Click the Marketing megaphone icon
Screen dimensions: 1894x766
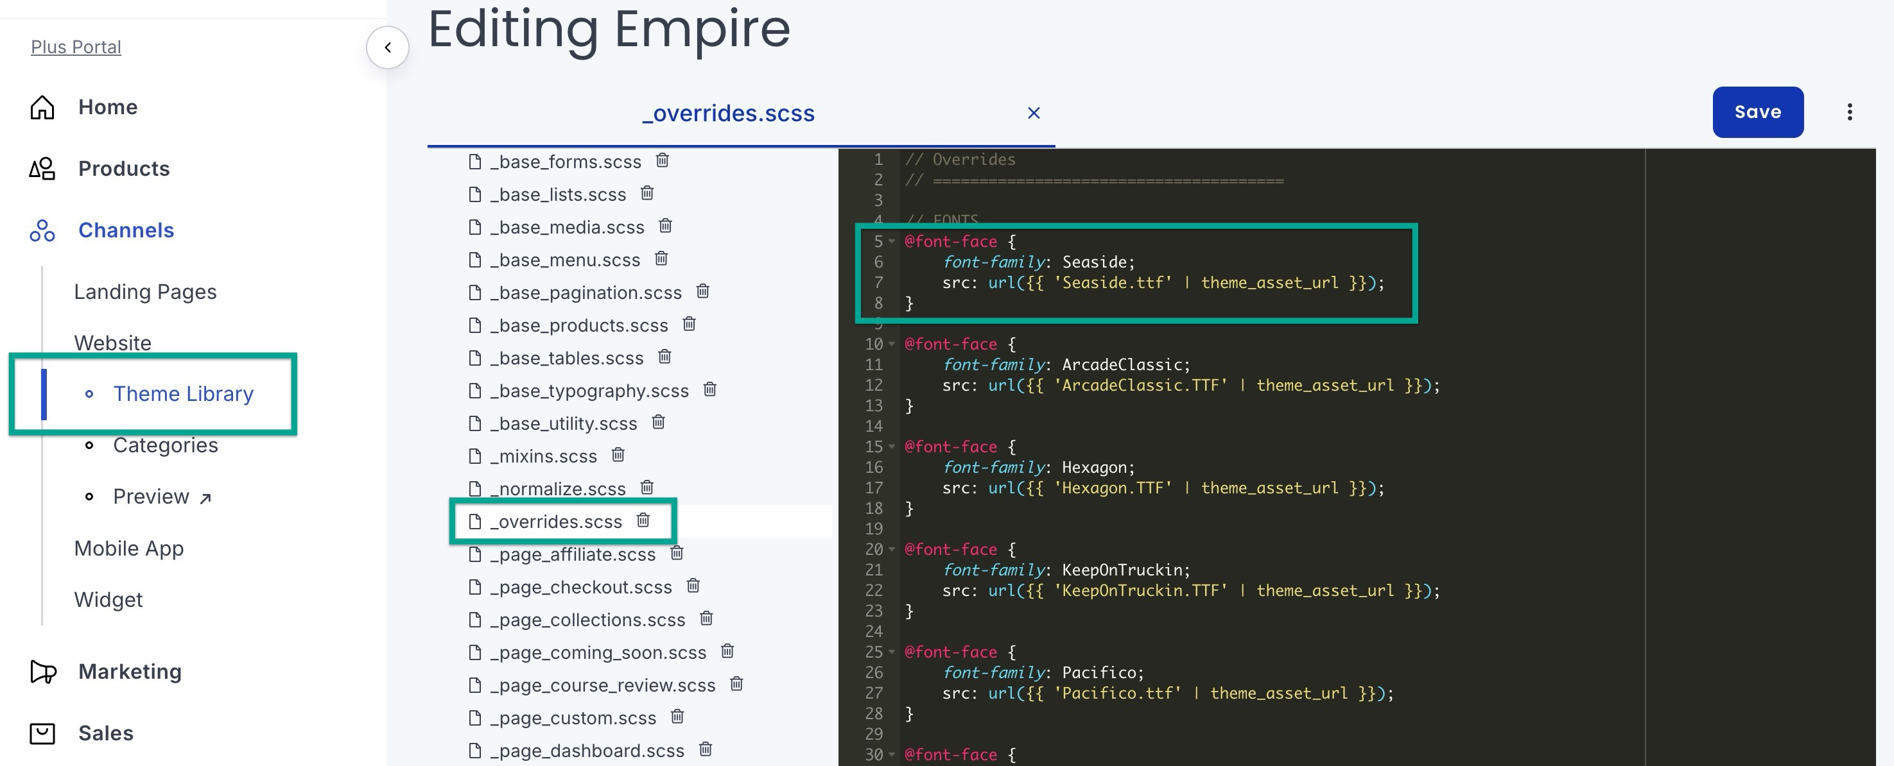tap(42, 672)
